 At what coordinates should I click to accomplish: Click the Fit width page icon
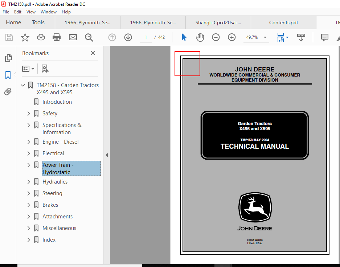pyautogui.click(x=280, y=37)
